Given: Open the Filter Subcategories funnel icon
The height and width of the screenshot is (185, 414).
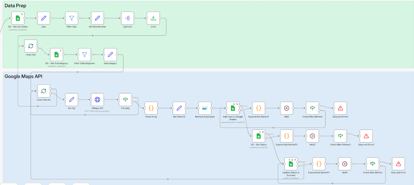Looking at the screenshot, I should pyautogui.click(x=84, y=55).
